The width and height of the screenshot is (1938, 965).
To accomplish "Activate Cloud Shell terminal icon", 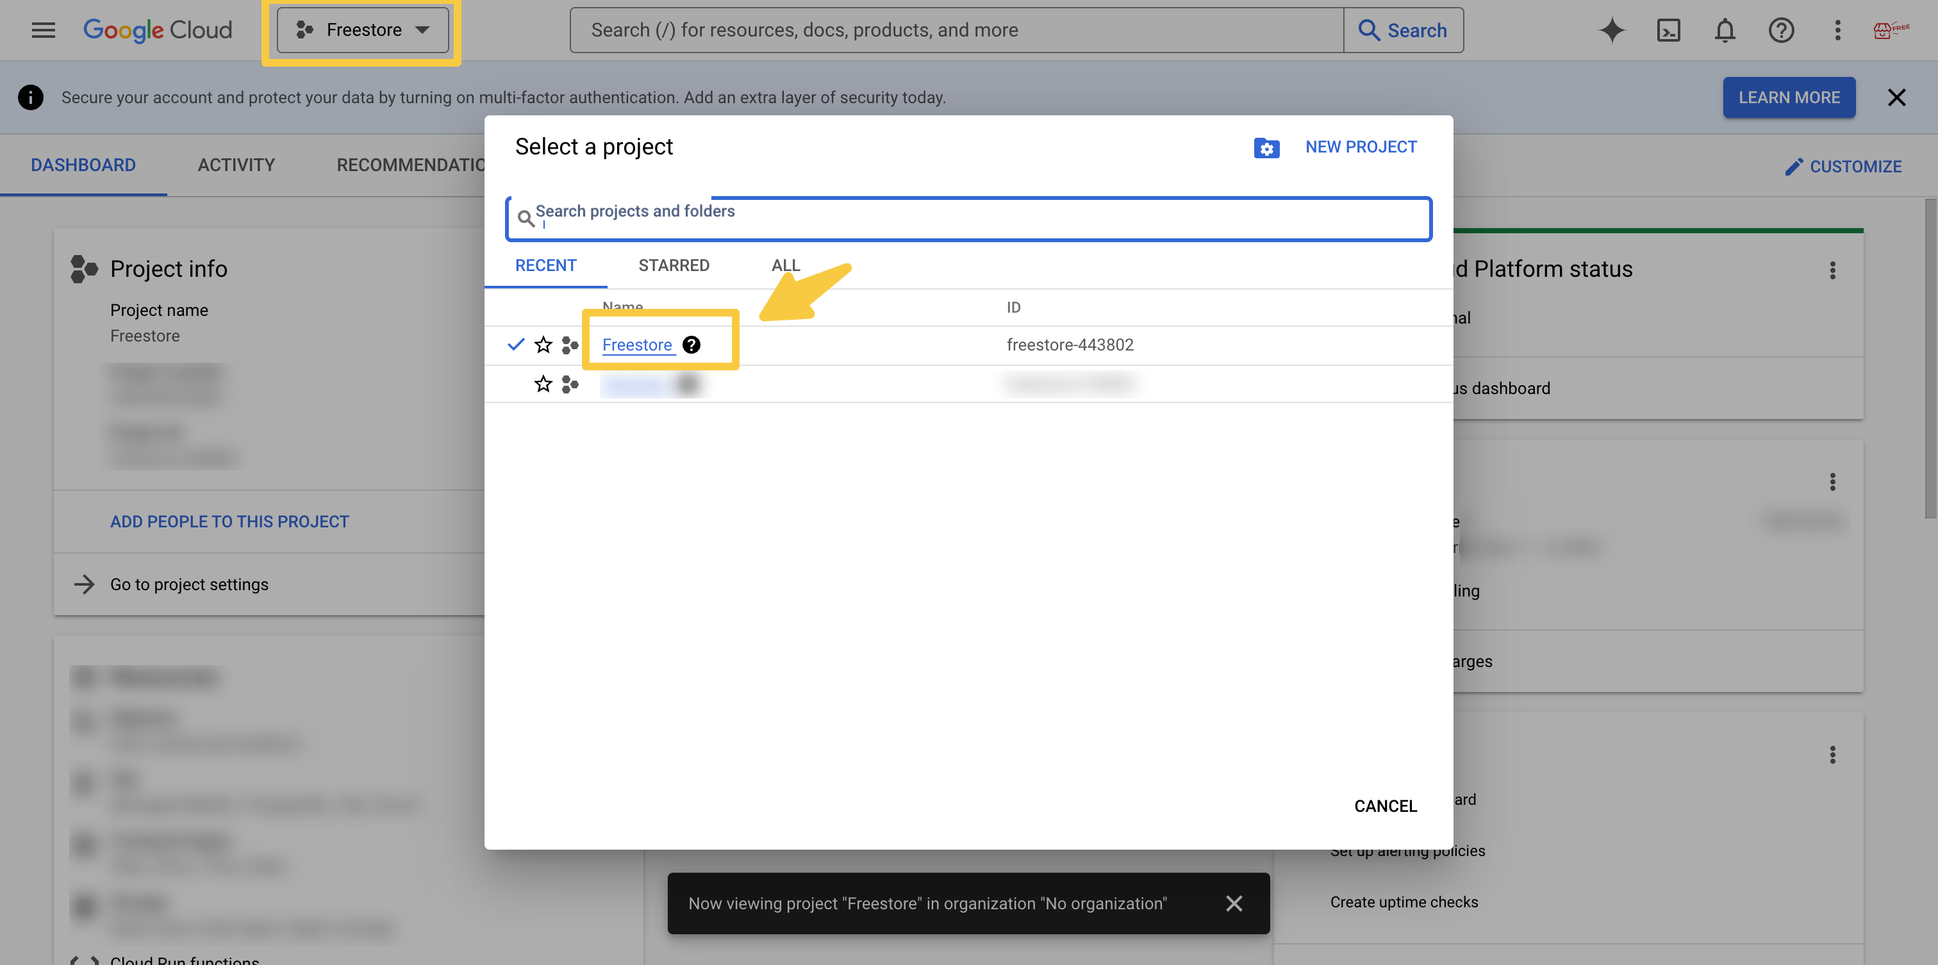I will pyautogui.click(x=1668, y=30).
